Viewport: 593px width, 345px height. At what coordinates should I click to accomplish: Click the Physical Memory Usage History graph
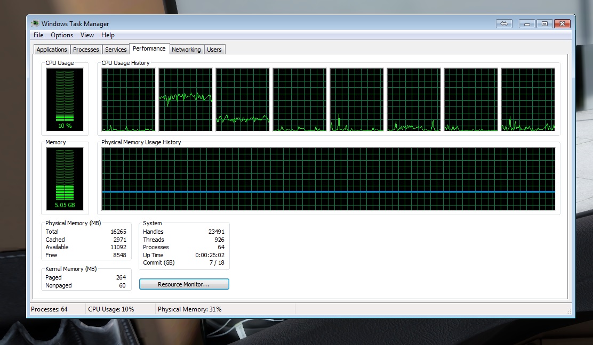tap(328, 179)
